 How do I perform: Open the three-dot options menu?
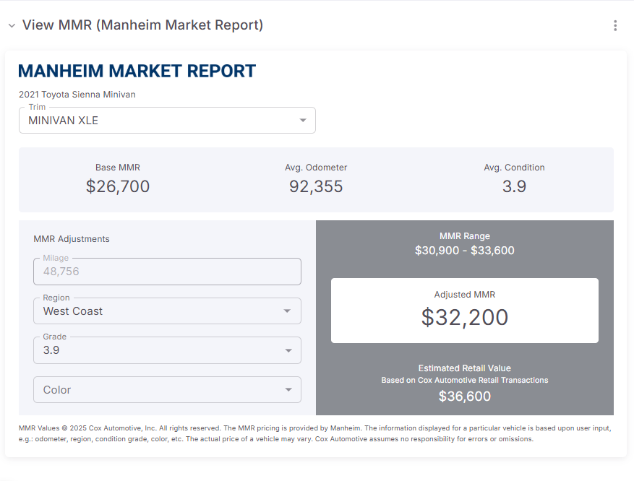[x=615, y=26]
